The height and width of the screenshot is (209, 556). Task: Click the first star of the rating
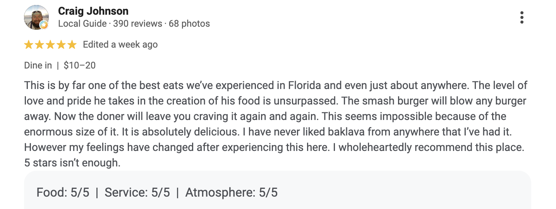click(29, 45)
